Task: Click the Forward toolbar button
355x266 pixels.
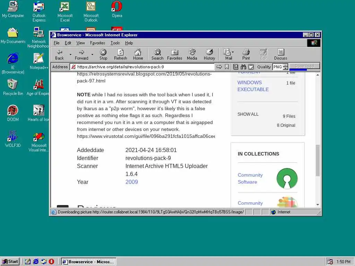Action: [x=81, y=54]
